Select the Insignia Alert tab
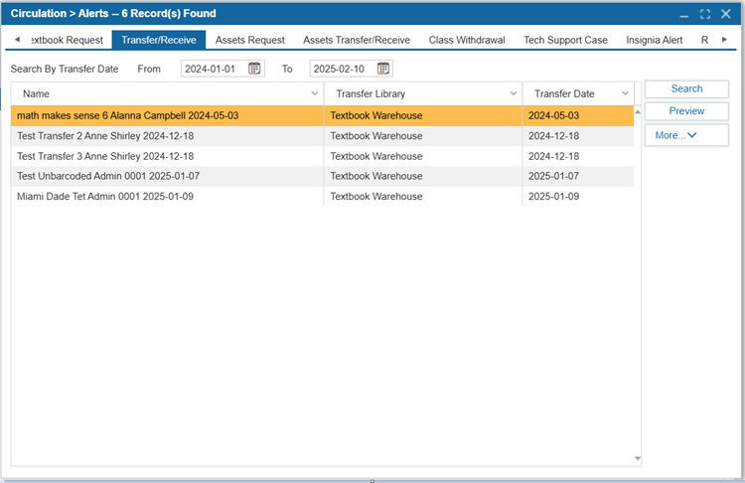The height and width of the screenshot is (483, 745). pyautogui.click(x=655, y=41)
